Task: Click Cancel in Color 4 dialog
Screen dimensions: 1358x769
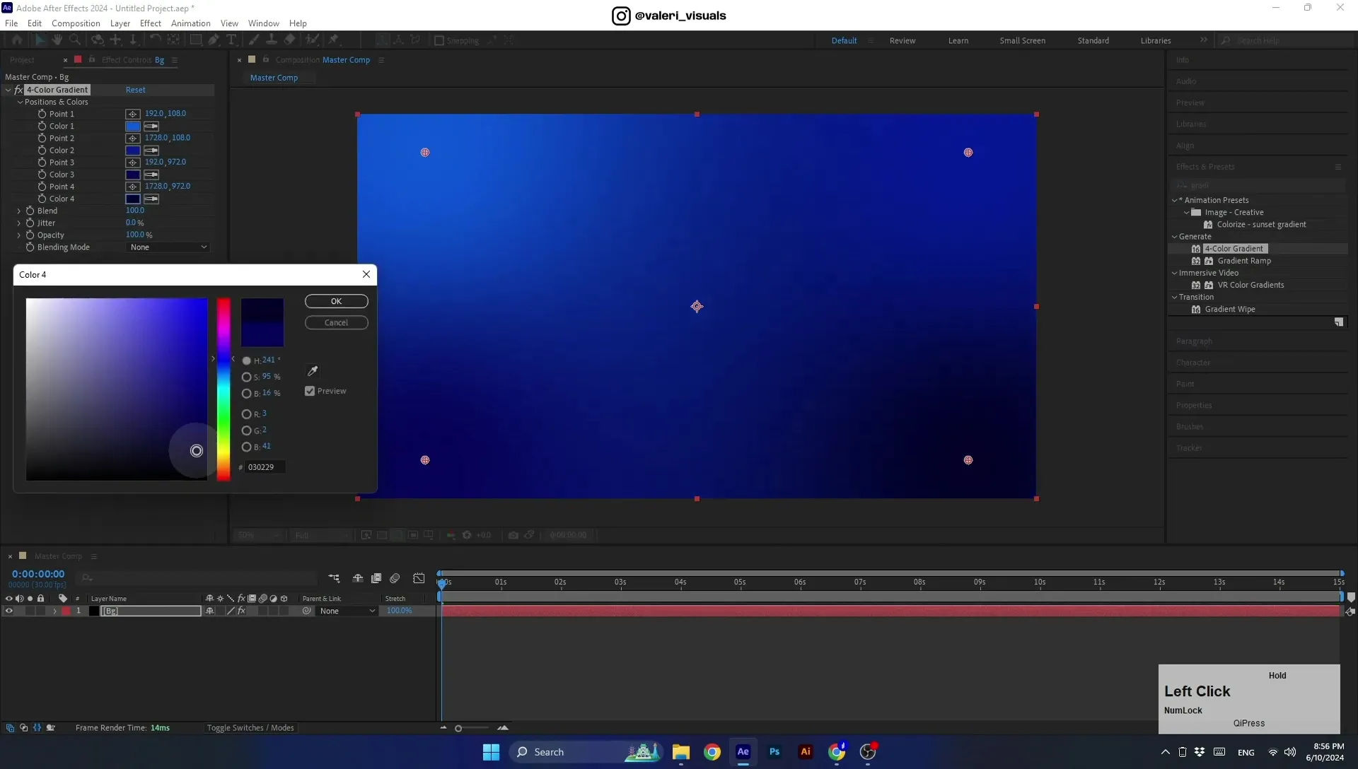Action: pyautogui.click(x=337, y=323)
